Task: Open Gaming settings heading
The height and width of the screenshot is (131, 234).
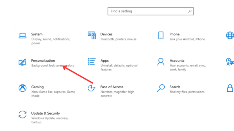Action: (37, 87)
